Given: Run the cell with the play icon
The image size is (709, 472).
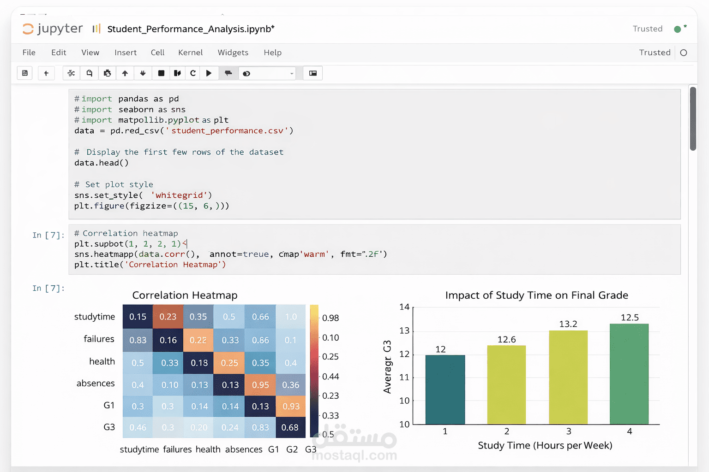Looking at the screenshot, I should (x=209, y=73).
